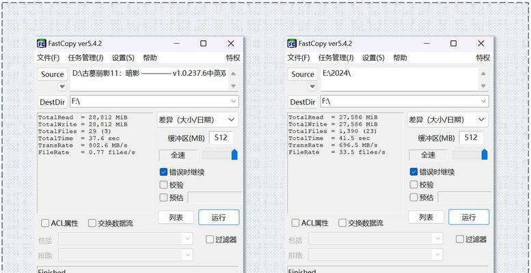Enable ACL属性 checkbox in left window
Screen dimensions: 531x273
[x=45, y=223]
